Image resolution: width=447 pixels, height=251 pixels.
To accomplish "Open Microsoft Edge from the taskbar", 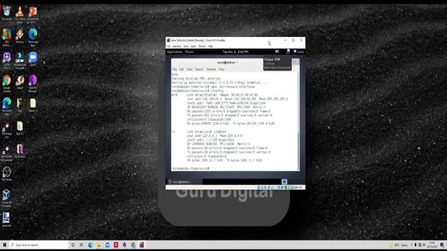I will tap(90, 245).
